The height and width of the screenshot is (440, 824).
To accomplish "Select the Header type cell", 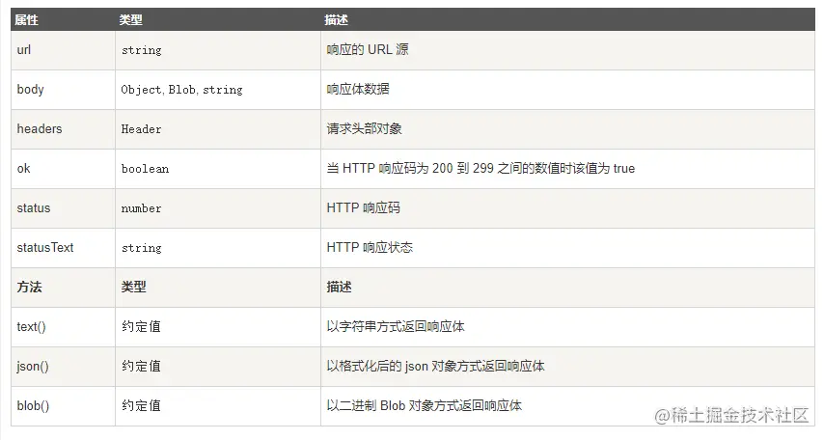I will [x=141, y=129].
